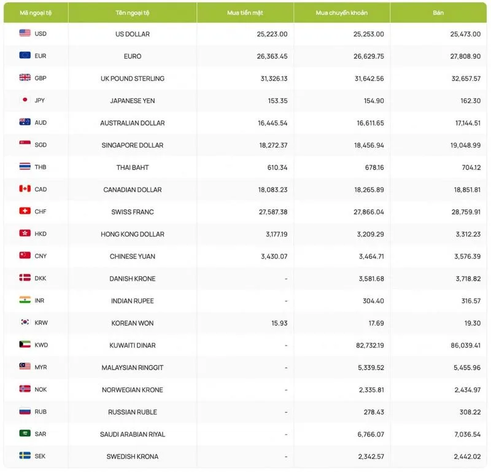Image resolution: width=491 pixels, height=472 pixels.
Task: Click MYR sell value 5,455.96
Action: [467, 368]
